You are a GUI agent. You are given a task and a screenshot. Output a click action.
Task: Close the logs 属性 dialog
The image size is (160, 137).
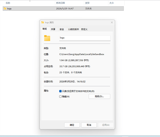click(x=112, y=22)
